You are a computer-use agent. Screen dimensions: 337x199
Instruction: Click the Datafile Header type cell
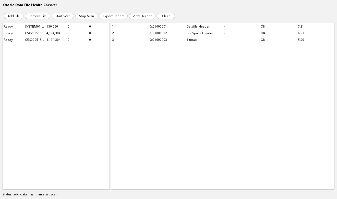click(x=198, y=27)
